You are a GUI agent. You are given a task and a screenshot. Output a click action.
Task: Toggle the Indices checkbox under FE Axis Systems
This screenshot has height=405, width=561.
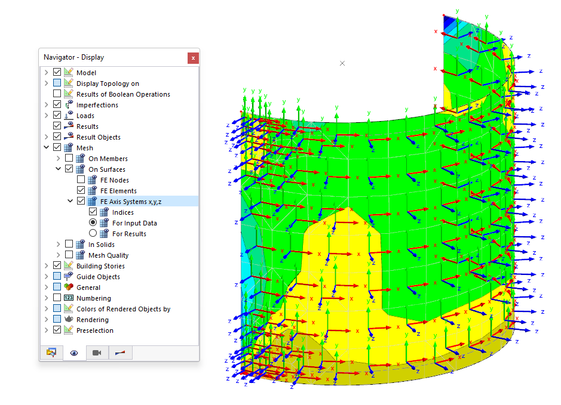91,211
